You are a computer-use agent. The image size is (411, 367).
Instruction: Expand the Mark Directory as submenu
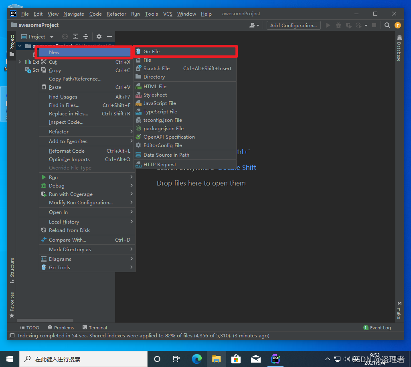coord(87,250)
